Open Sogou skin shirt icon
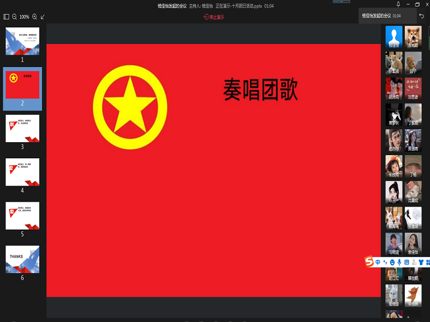The width and height of the screenshot is (430, 322). click(x=421, y=262)
